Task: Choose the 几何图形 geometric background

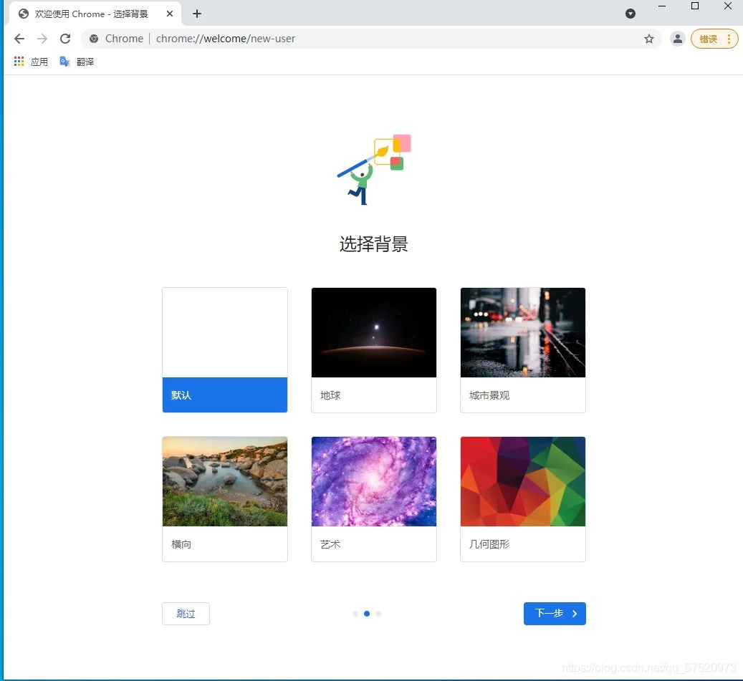Action: click(x=522, y=499)
